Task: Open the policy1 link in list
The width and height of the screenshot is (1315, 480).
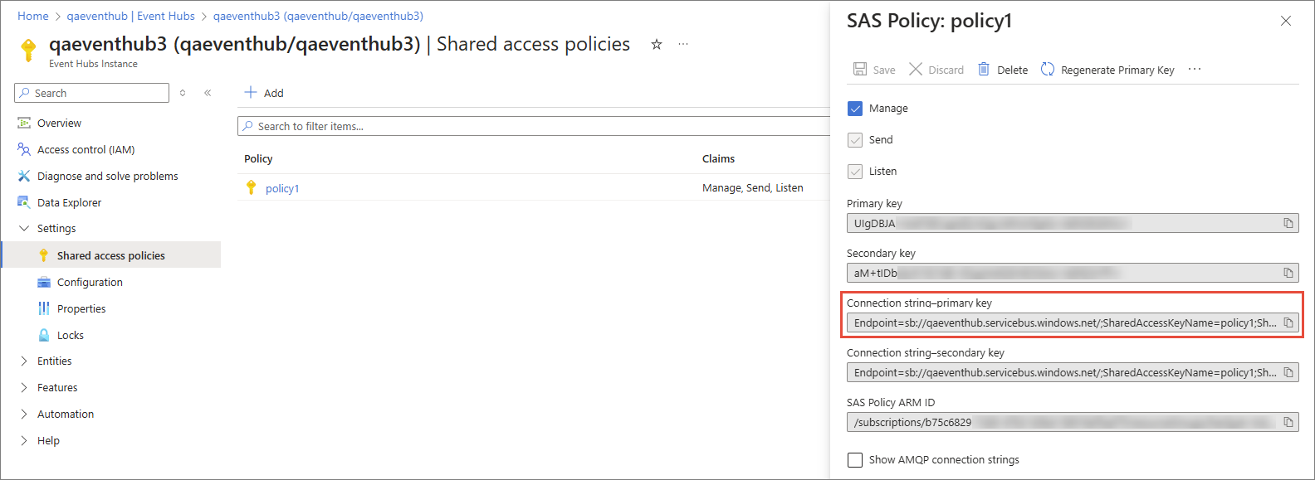Action: (282, 189)
